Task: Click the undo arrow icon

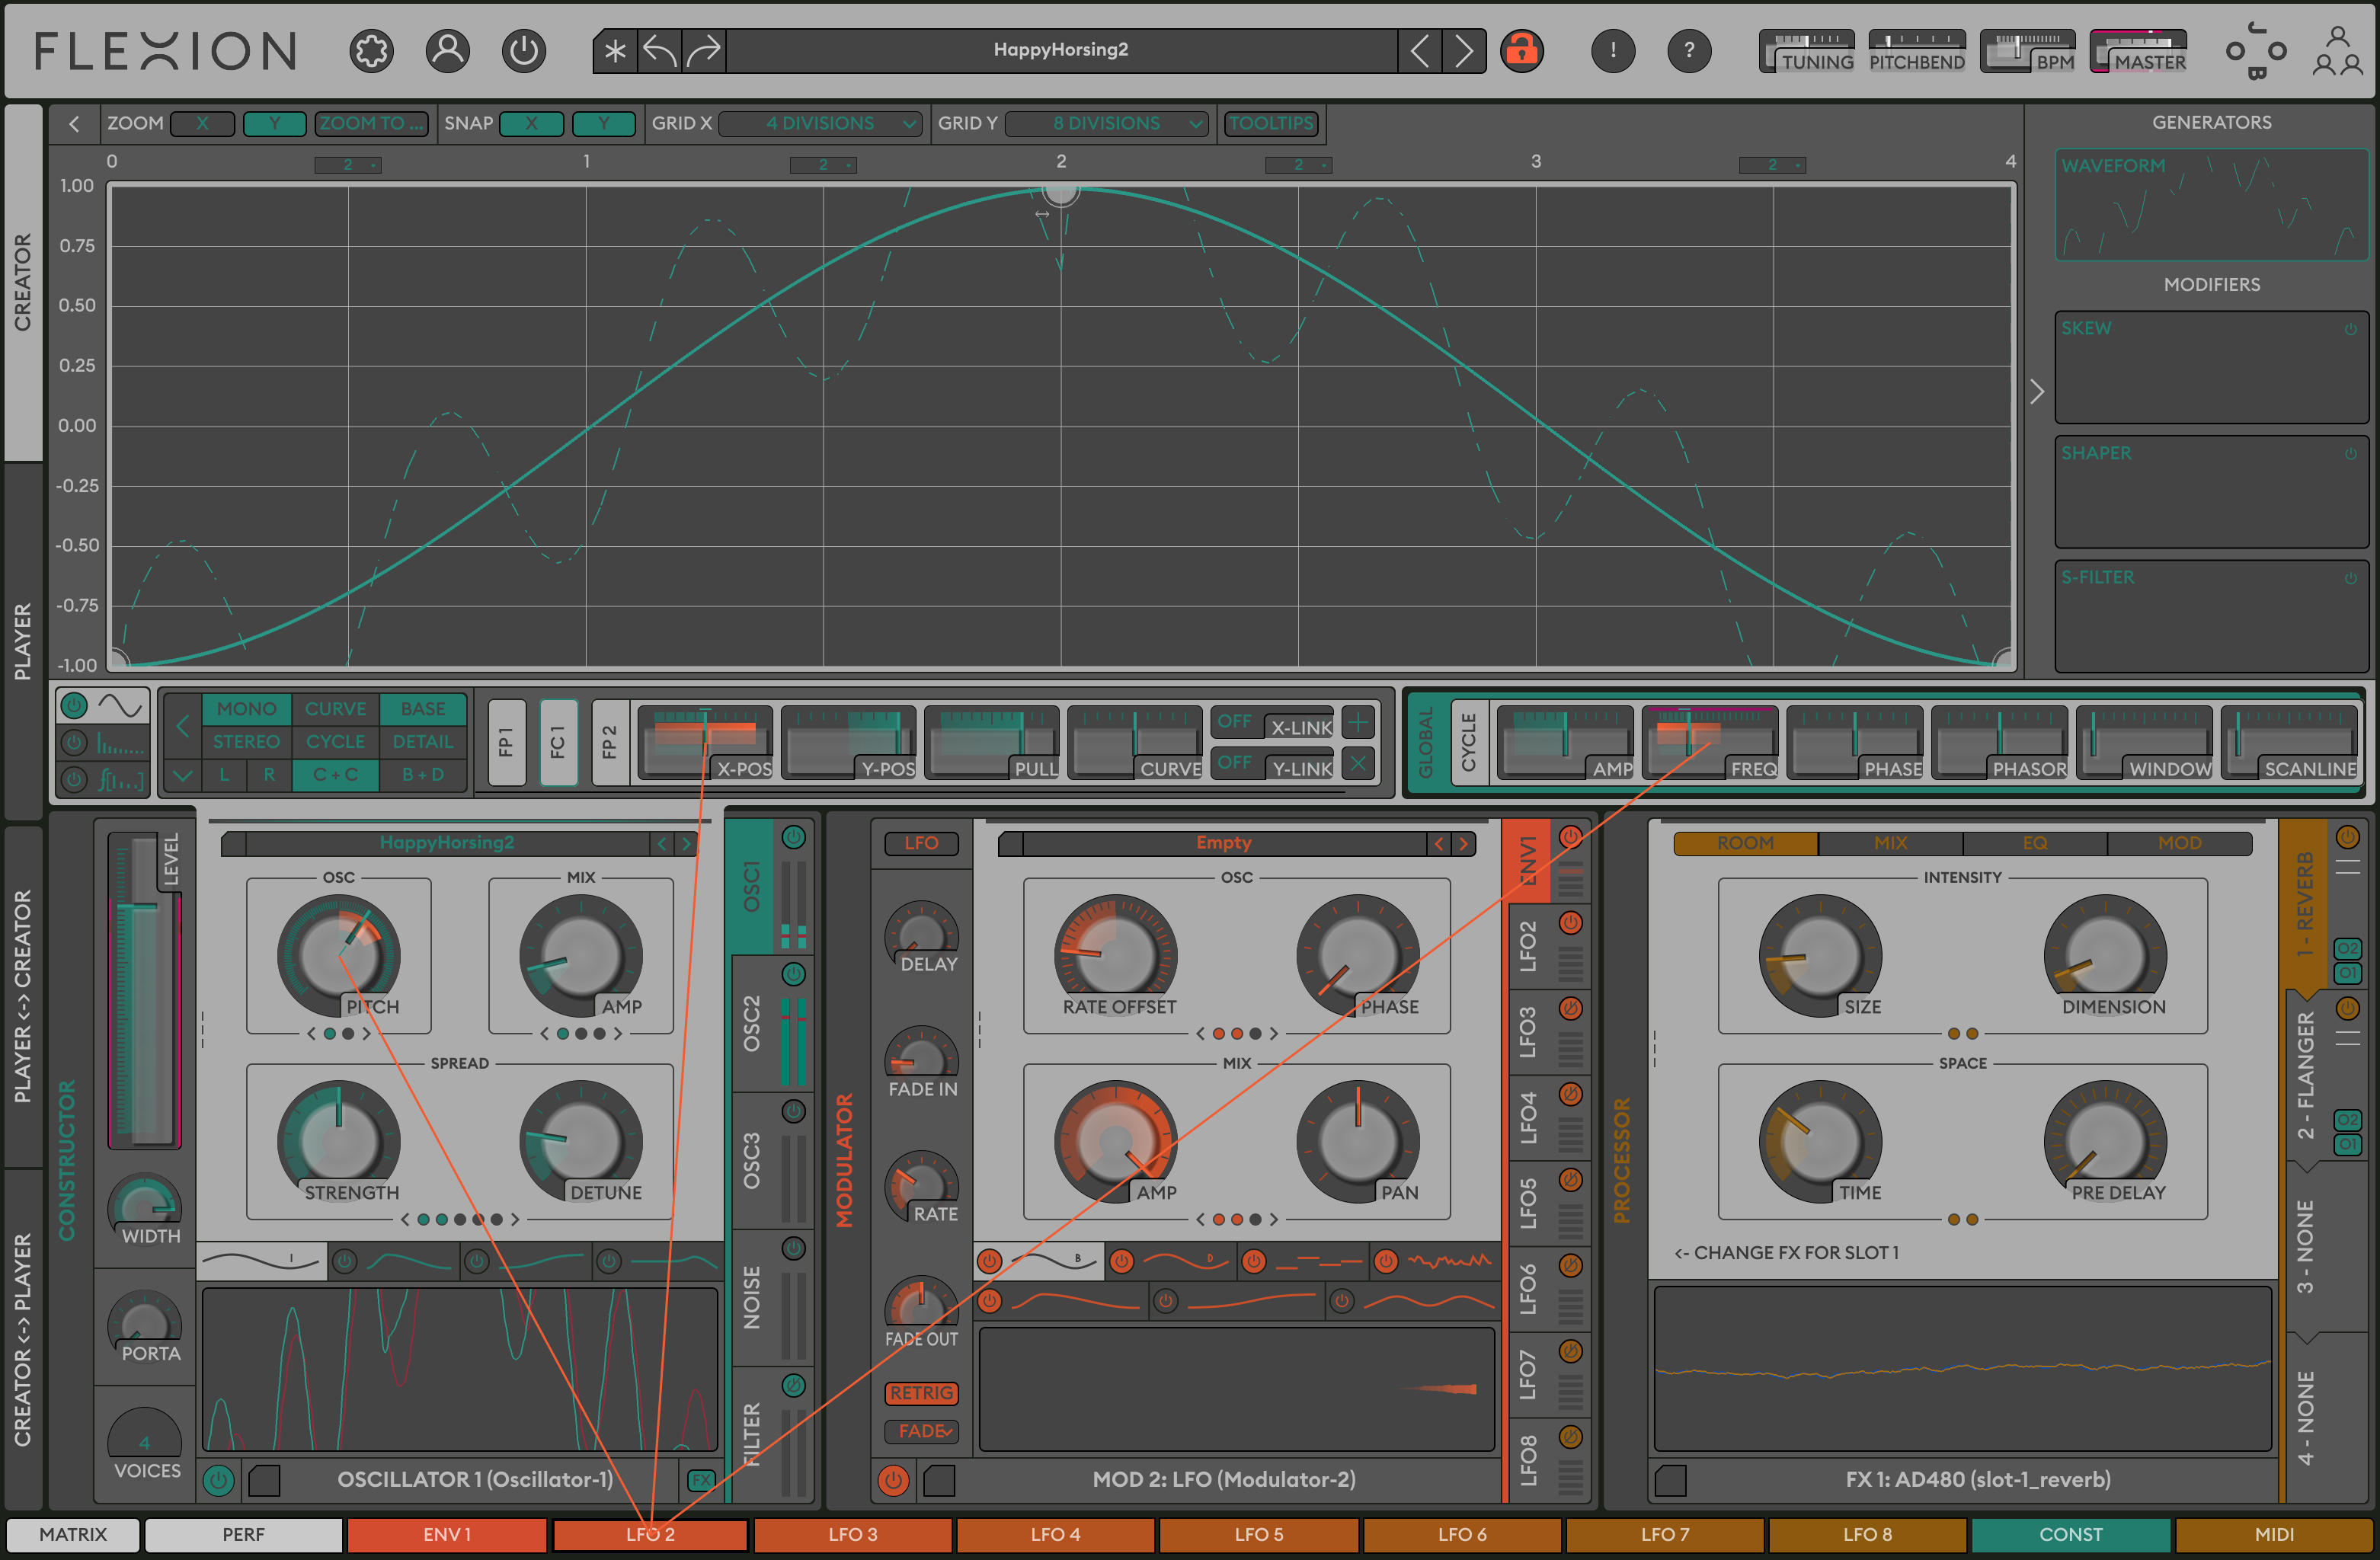Action: coord(660,50)
